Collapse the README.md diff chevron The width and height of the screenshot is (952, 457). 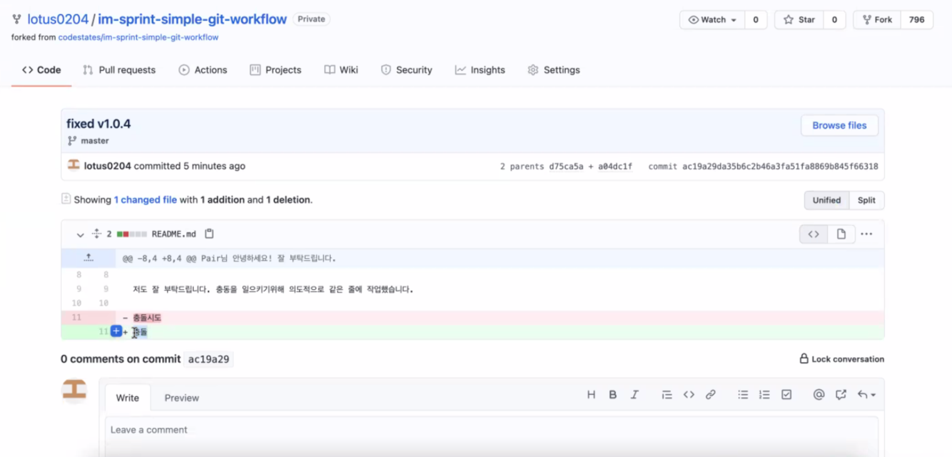[80, 235]
